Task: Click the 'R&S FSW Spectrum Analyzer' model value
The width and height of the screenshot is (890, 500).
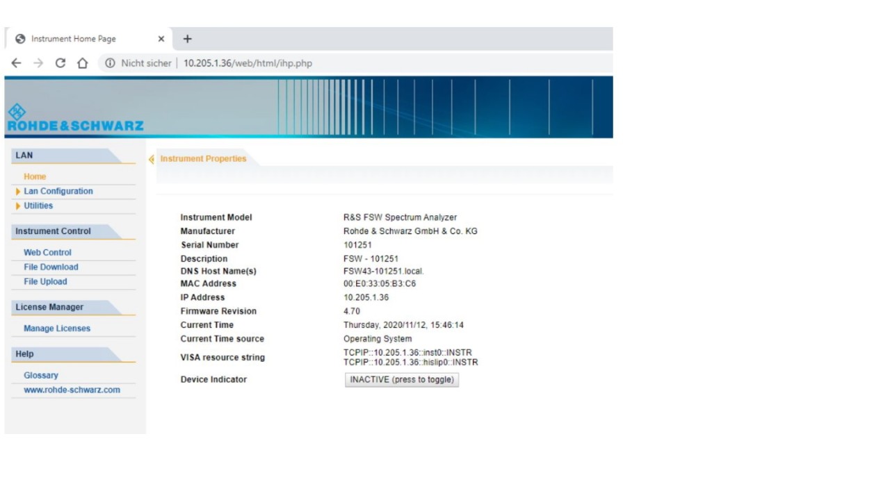Action: (x=400, y=217)
